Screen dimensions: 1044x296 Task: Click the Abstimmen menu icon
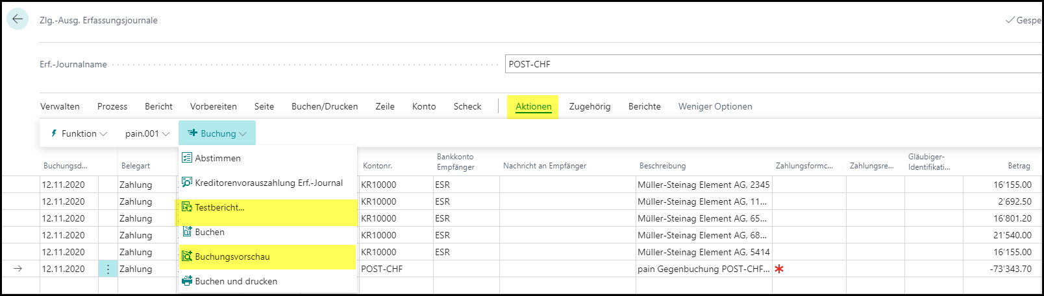187,158
